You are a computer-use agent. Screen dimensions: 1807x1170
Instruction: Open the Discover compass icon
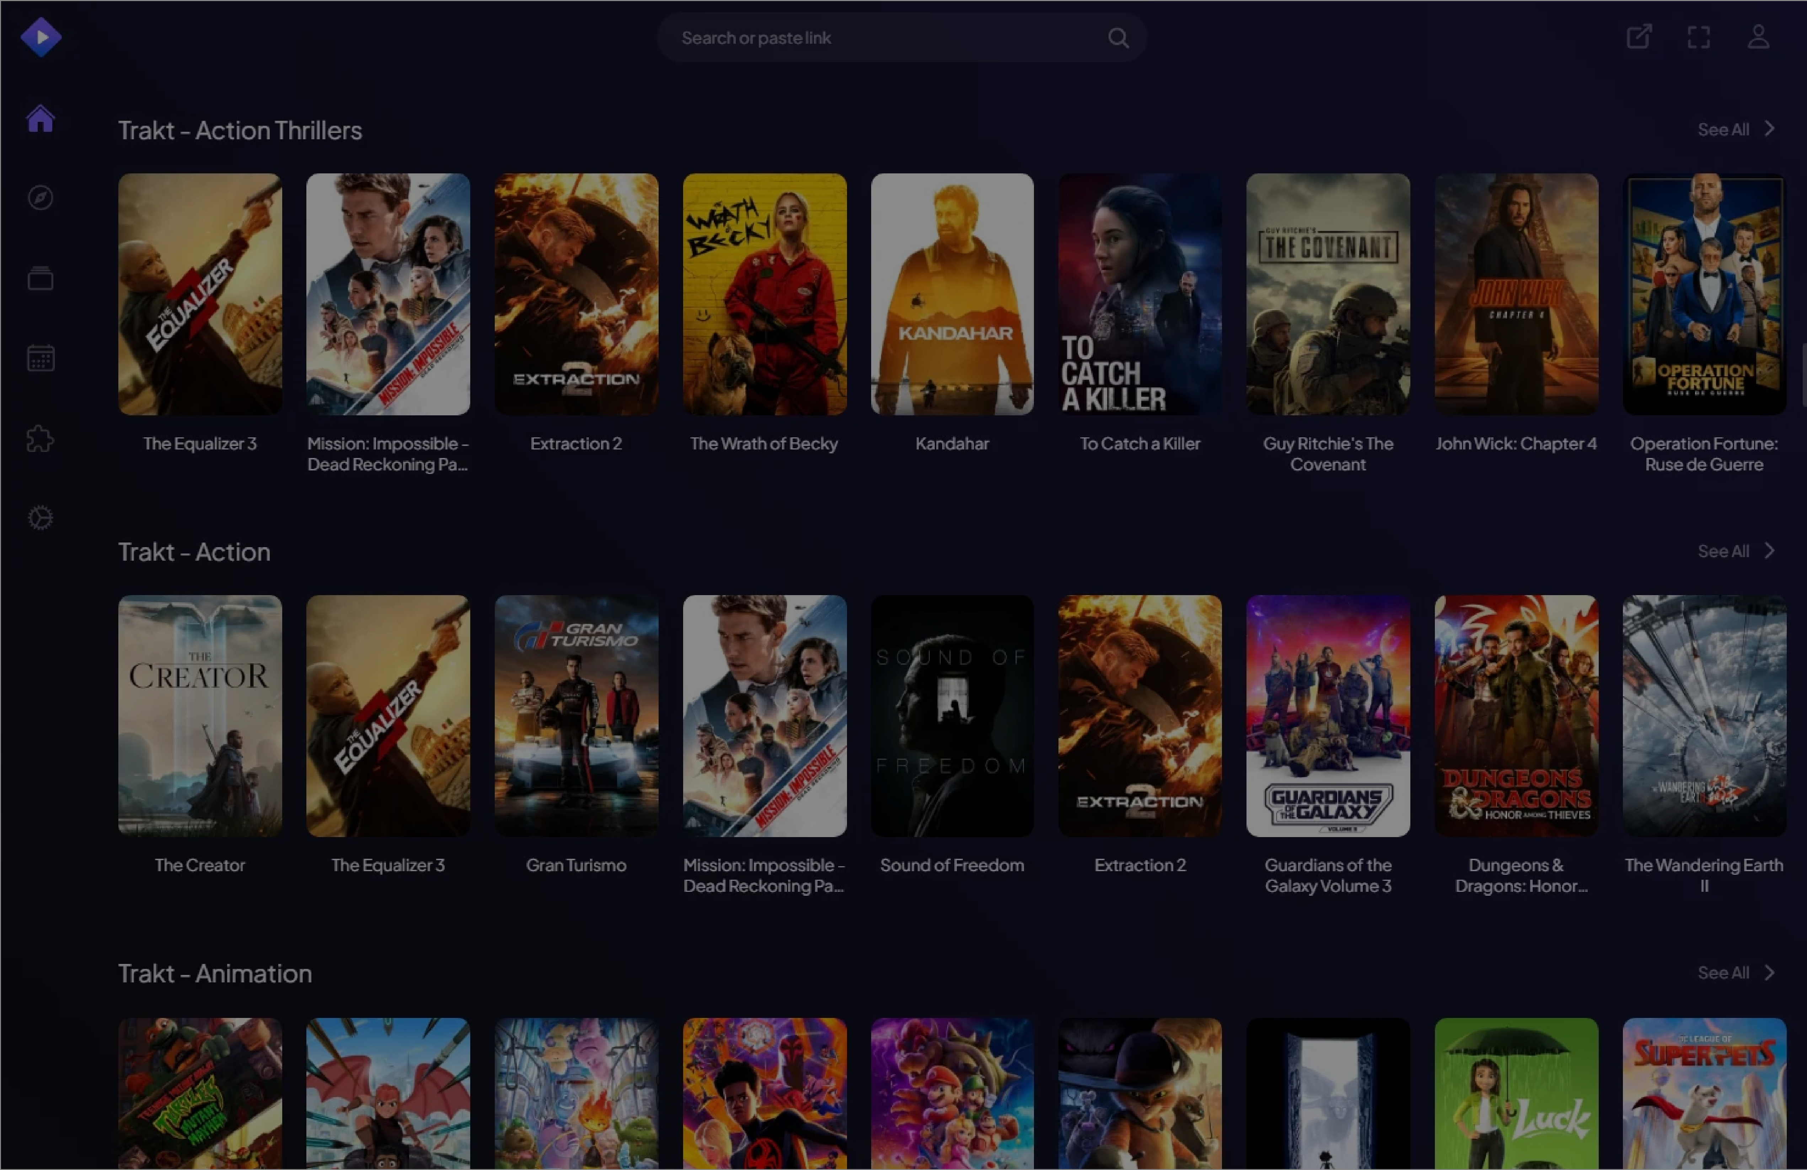(x=40, y=198)
